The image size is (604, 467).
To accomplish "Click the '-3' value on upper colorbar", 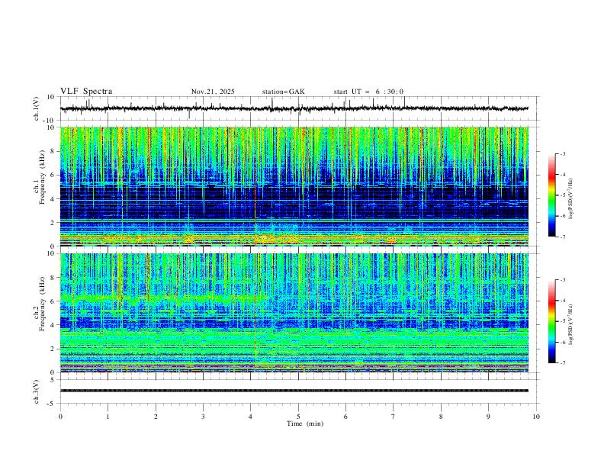I will pyautogui.click(x=562, y=153).
